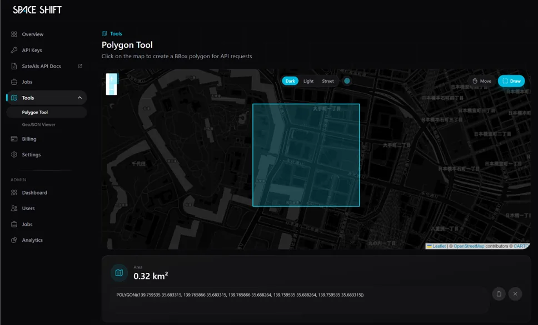Copy polygon coordinates to clipboard
538x325 pixels.
(x=499, y=294)
